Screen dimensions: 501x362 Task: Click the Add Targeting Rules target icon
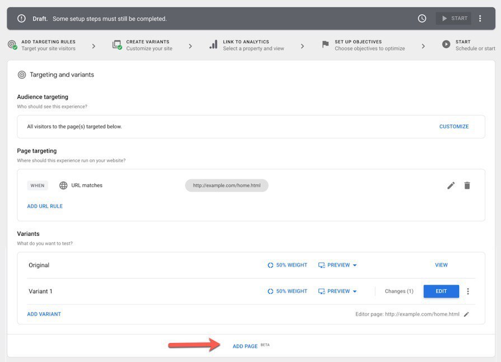(x=12, y=45)
